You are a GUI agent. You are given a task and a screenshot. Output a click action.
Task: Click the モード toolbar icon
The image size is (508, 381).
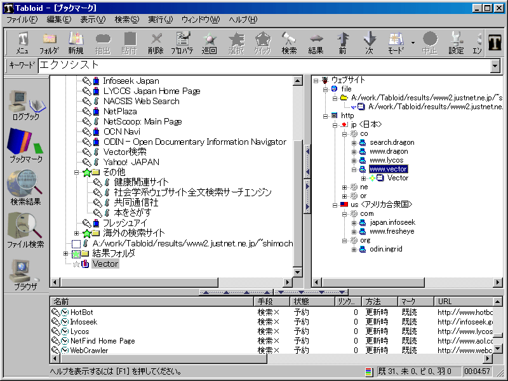(396, 43)
